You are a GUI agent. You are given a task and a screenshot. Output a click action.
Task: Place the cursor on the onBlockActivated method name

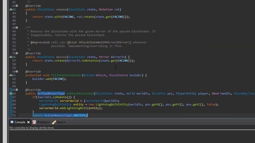80,93
